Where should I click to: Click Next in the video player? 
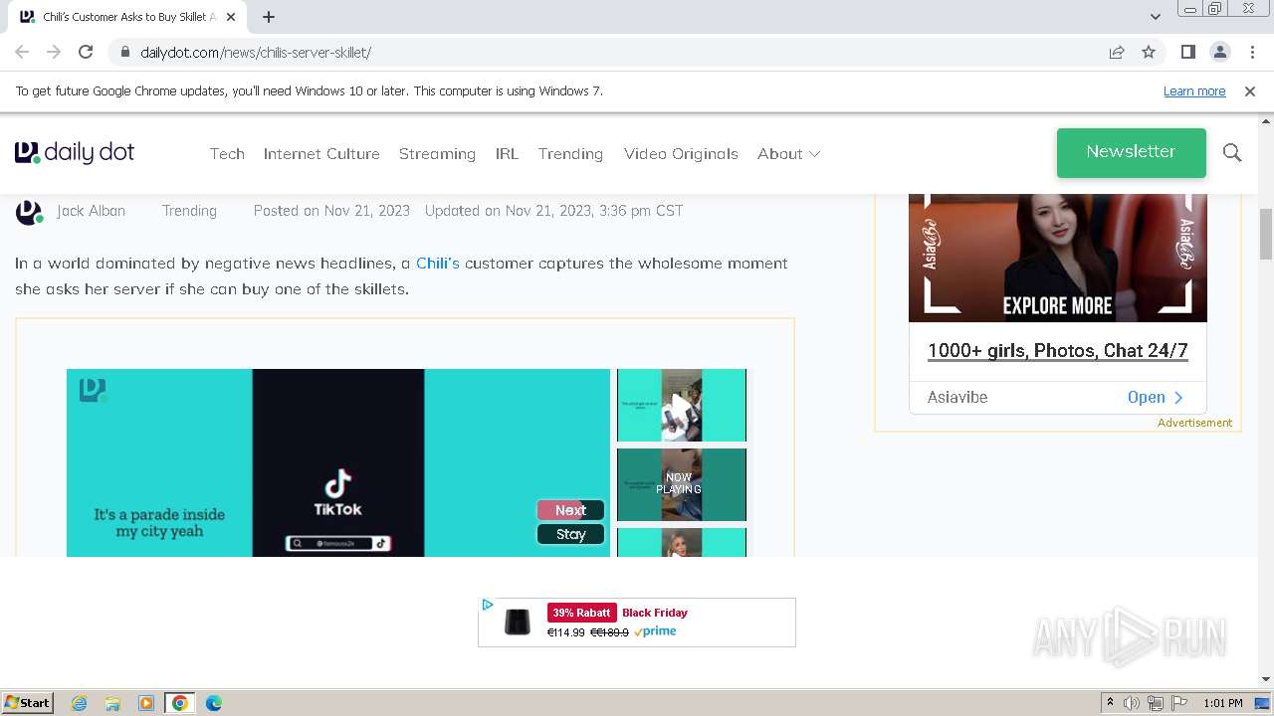click(x=570, y=510)
